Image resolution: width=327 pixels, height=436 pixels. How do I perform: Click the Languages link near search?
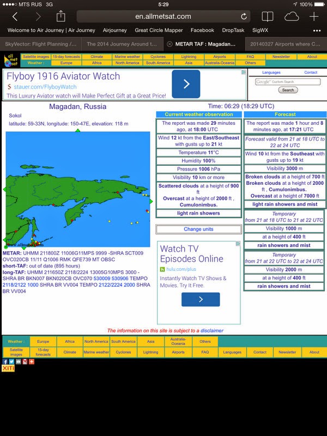tap(271, 72)
